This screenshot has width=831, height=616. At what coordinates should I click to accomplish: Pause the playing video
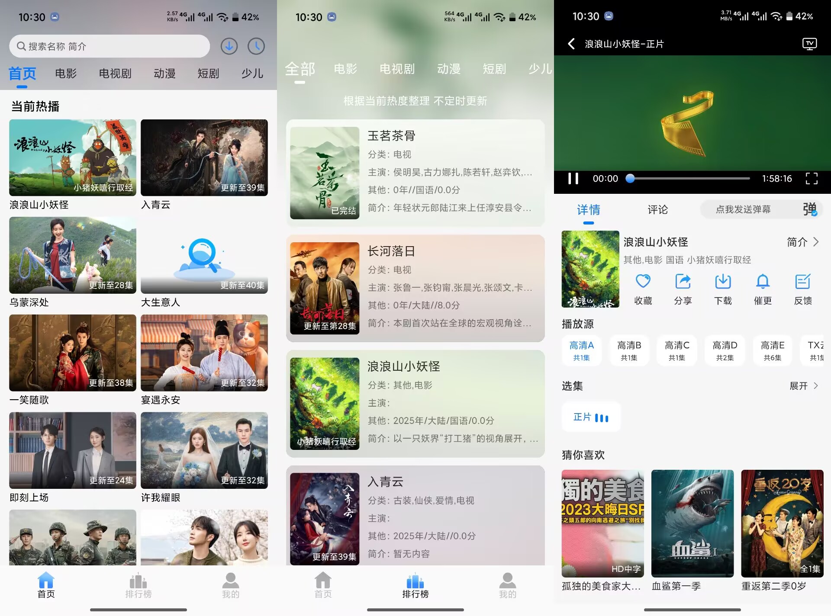pyautogui.click(x=573, y=178)
